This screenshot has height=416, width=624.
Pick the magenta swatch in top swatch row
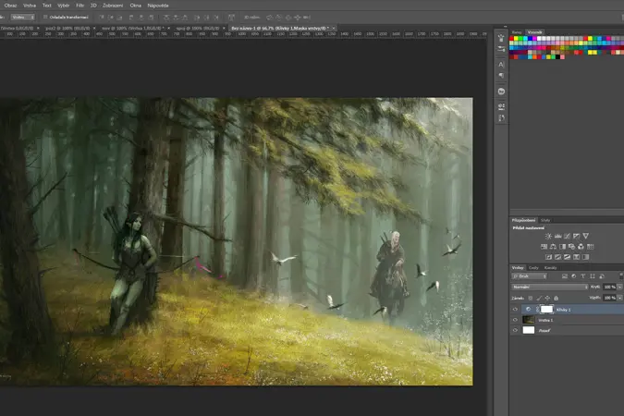534,39
